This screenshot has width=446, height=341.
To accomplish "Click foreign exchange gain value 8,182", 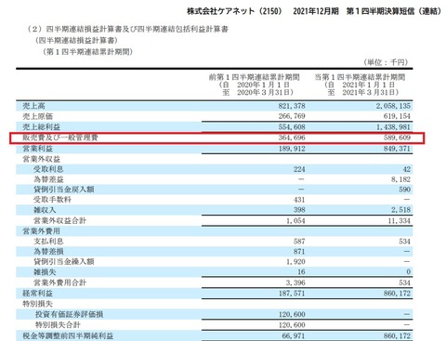I will click(x=400, y=179).
